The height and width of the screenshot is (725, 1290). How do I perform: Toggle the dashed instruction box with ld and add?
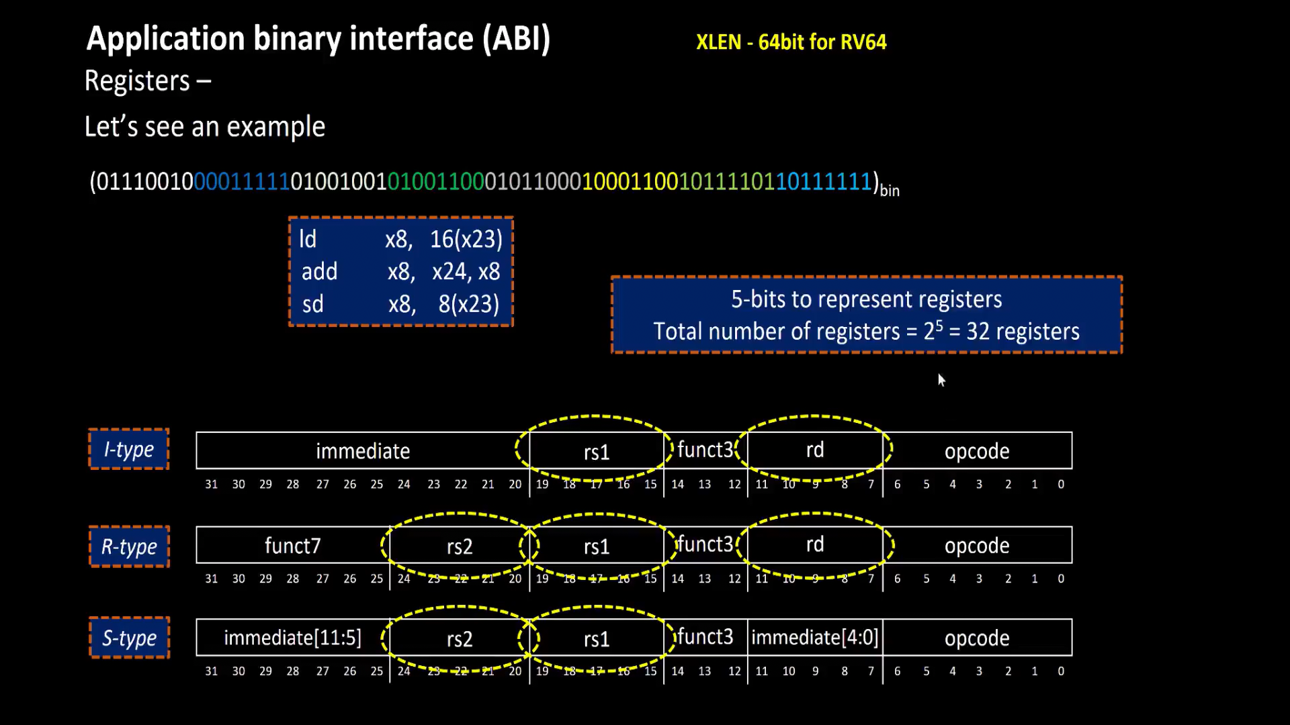pyautogui.click(x=400, y=271)
